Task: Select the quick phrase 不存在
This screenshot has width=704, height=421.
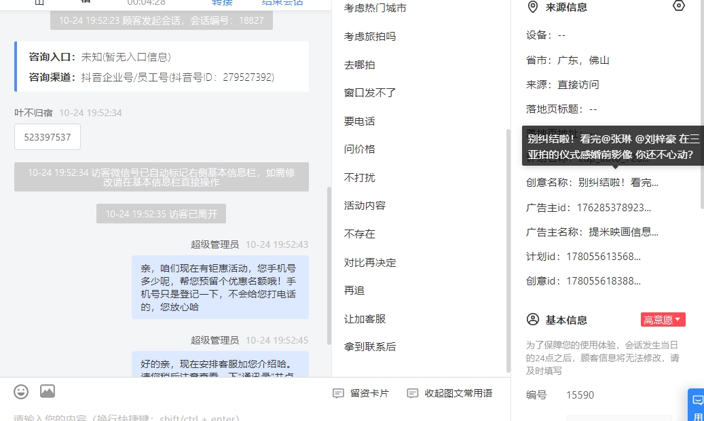Action: tap(360, 234)
